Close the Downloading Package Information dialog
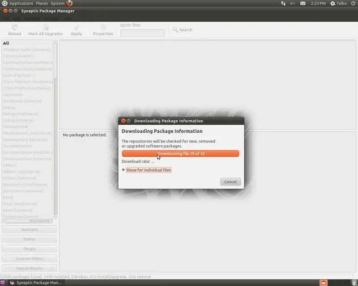 pyautogui.click(x=124, y=121)
